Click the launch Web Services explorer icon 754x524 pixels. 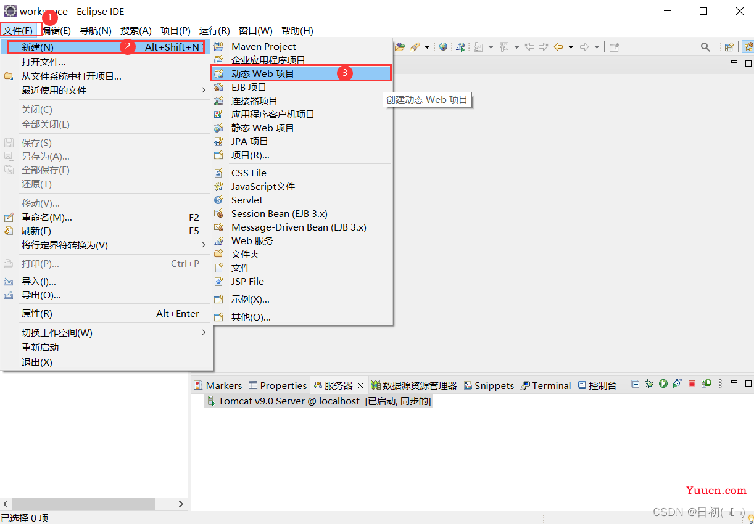point(460,47)
